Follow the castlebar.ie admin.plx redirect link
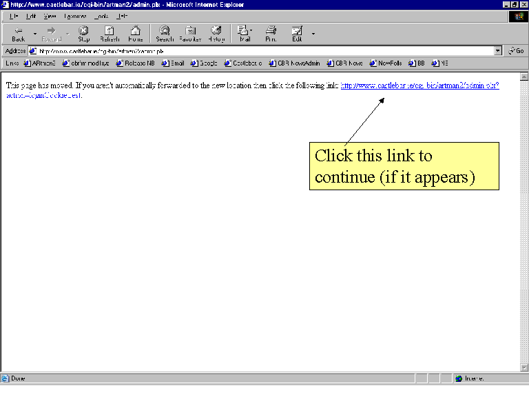The image size is (529, 397). 419,86
